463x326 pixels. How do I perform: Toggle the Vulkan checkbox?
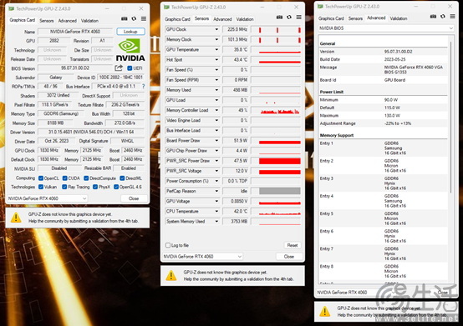(x=41, y=187)
